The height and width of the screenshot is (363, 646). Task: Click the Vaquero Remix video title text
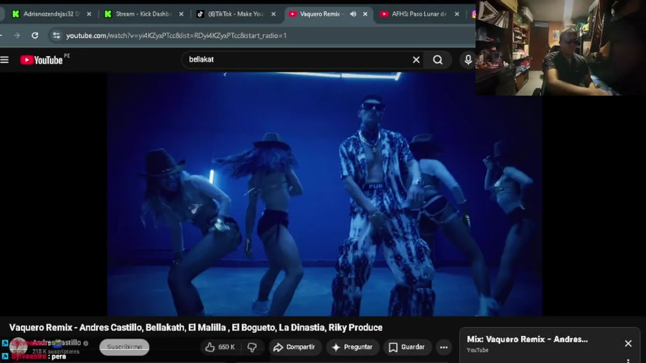point(196,328)
